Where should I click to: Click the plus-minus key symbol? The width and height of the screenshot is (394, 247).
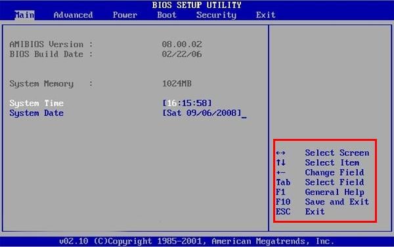280,172
